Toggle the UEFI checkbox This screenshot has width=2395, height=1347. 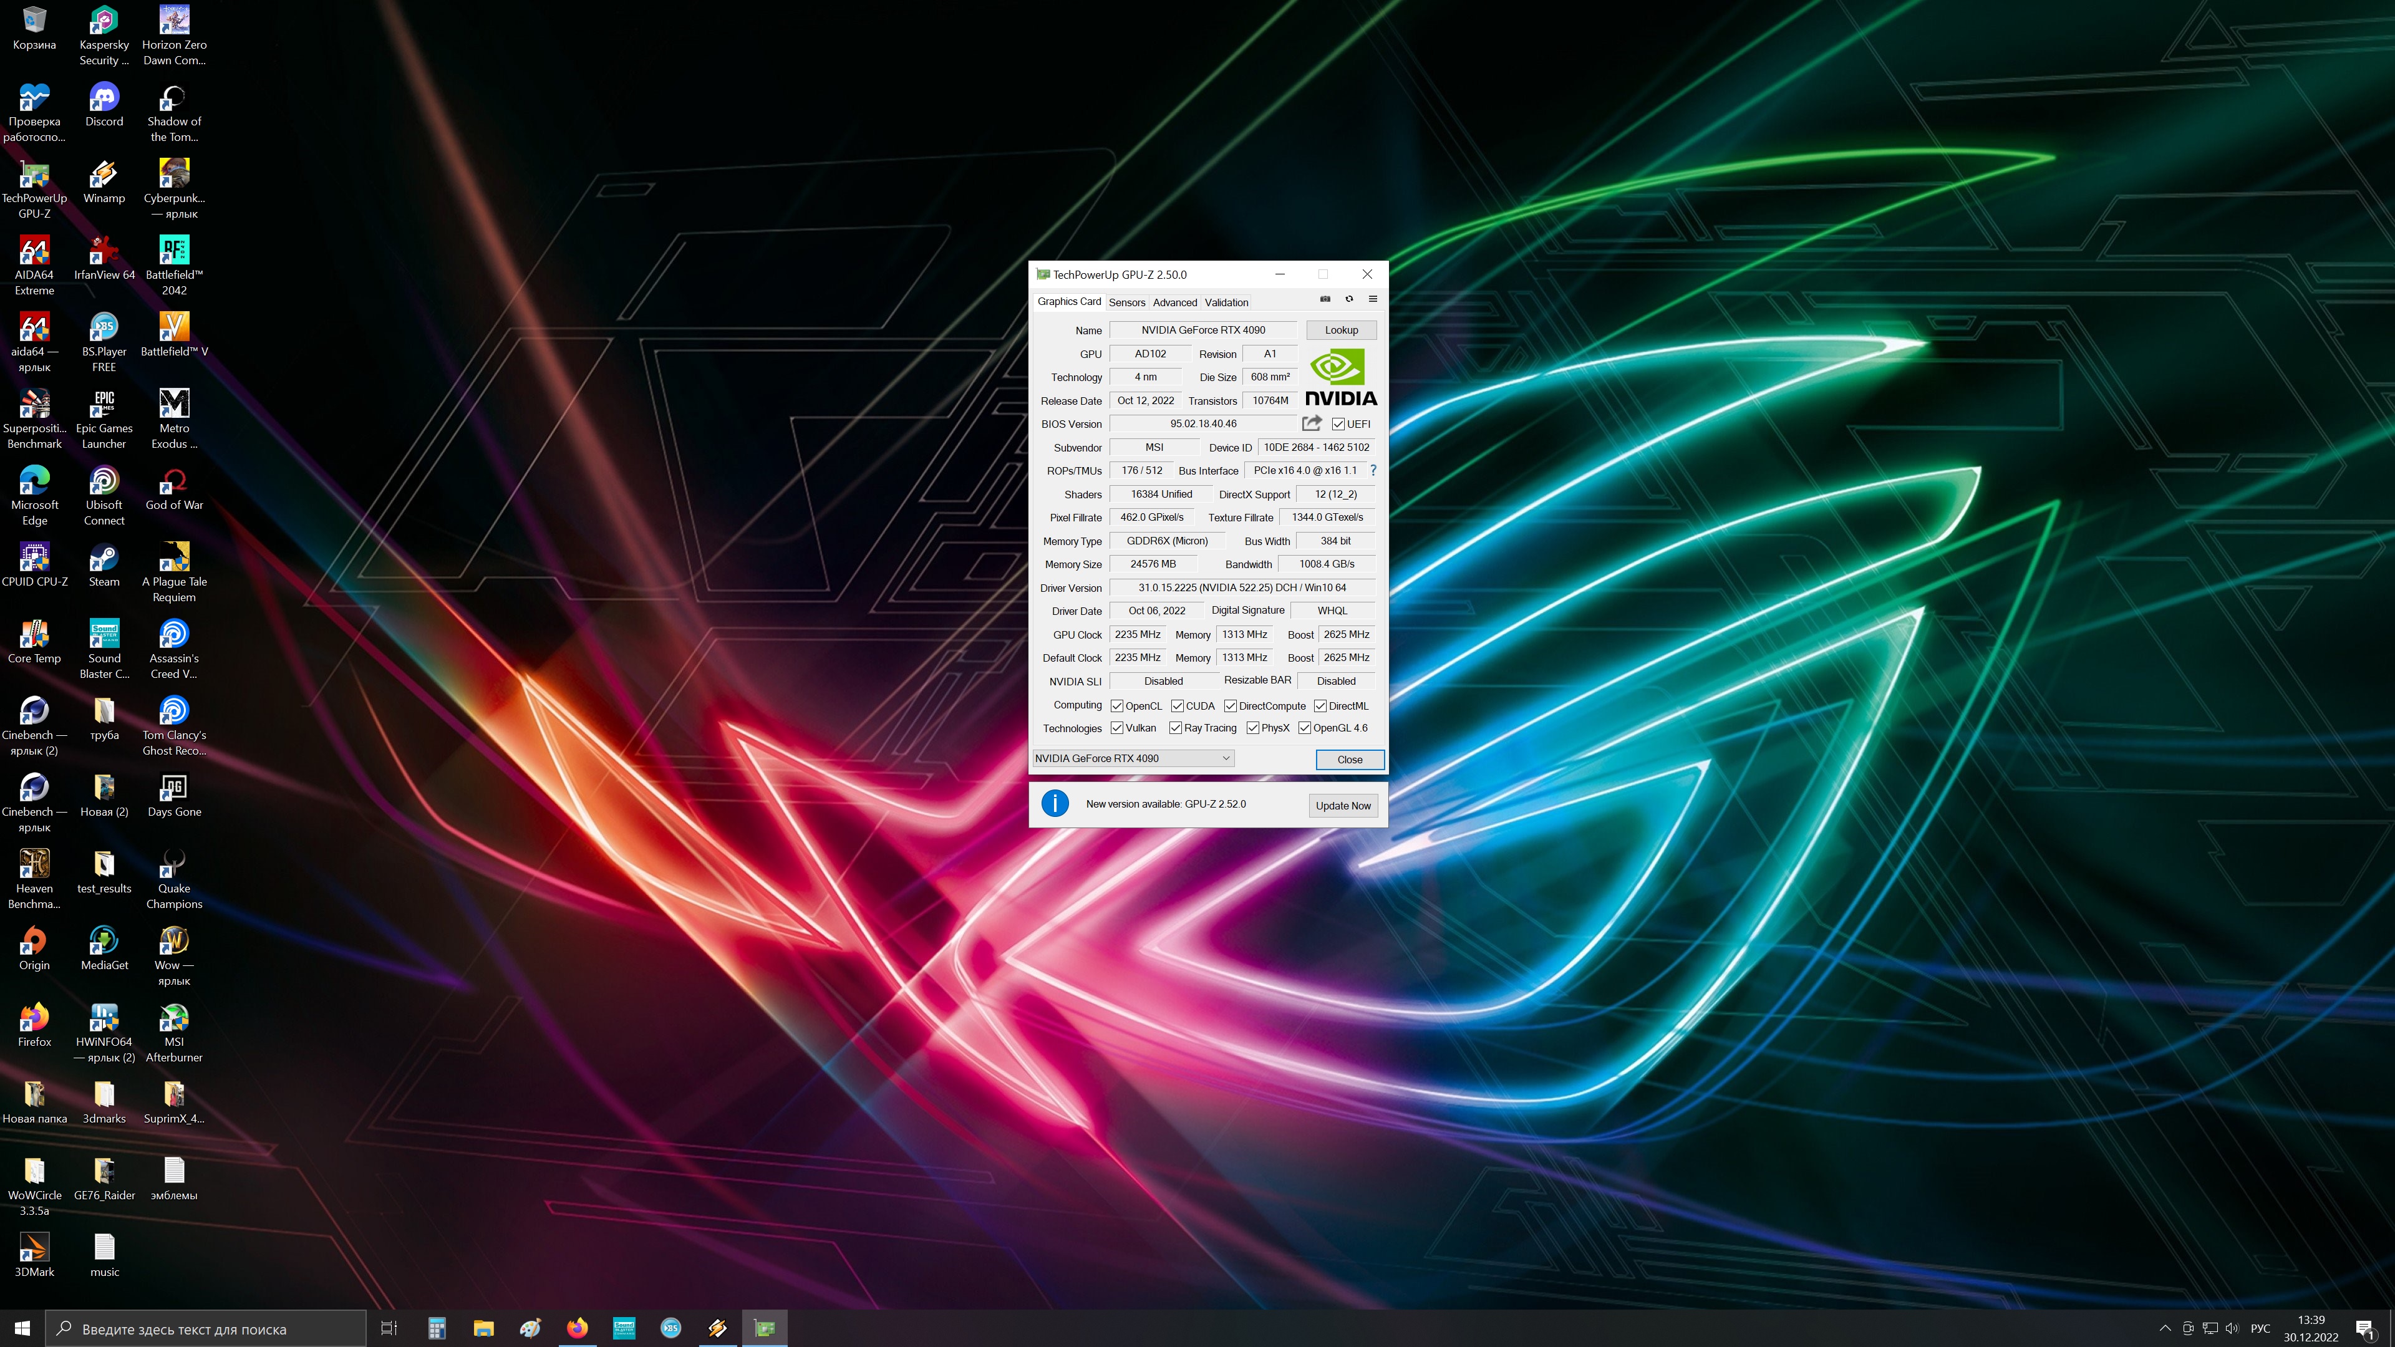coord(1338,424)
